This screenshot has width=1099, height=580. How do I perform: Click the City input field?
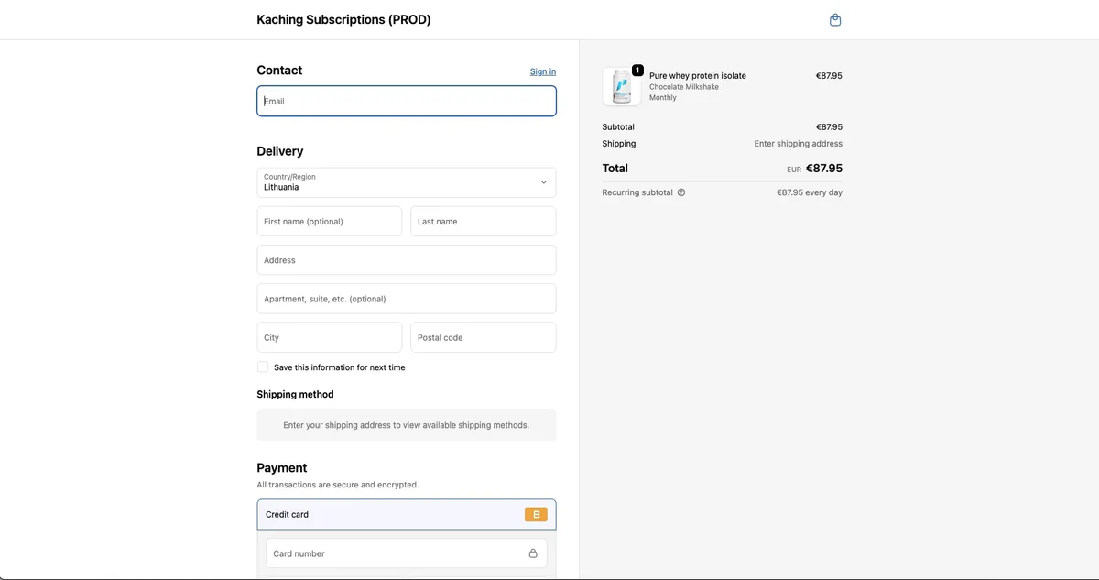tap(330, 337)
